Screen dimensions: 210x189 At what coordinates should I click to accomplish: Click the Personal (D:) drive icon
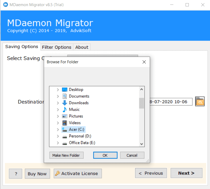tap(65, 137)
